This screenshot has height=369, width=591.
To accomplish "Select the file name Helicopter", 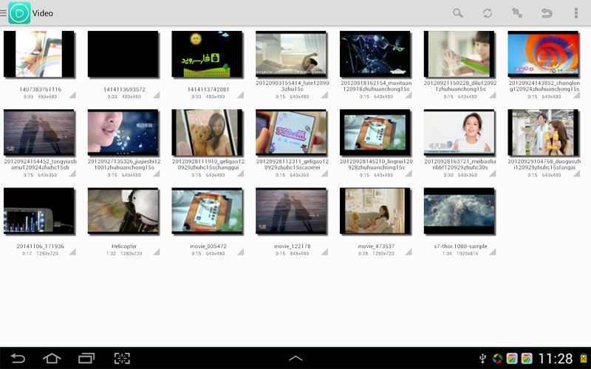I will 124,246.
